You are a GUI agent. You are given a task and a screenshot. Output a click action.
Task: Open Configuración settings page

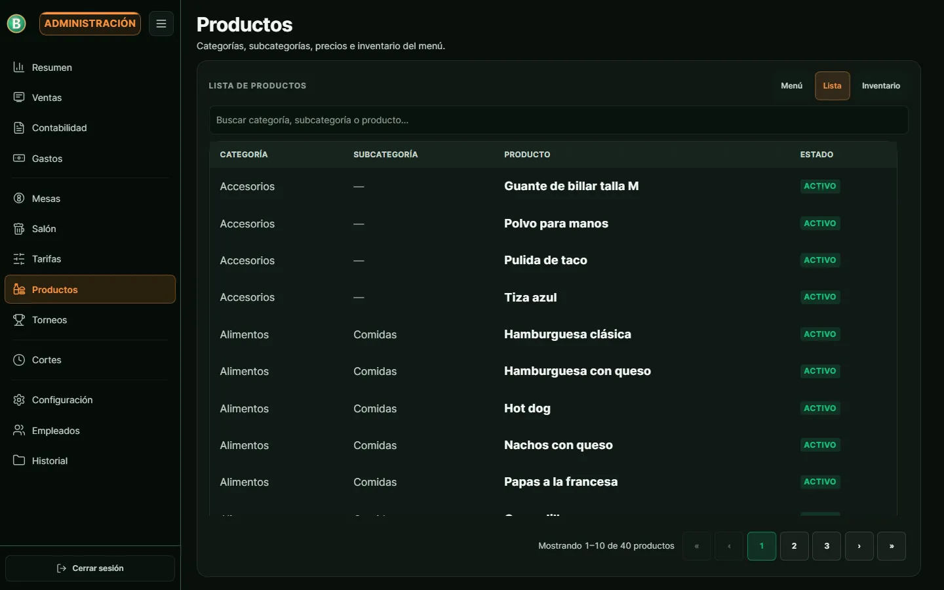click(x=90, y=400)
